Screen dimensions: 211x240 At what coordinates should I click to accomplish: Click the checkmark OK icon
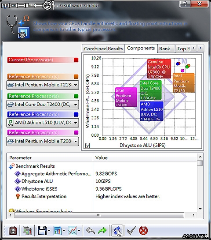(x=131, y=230)
